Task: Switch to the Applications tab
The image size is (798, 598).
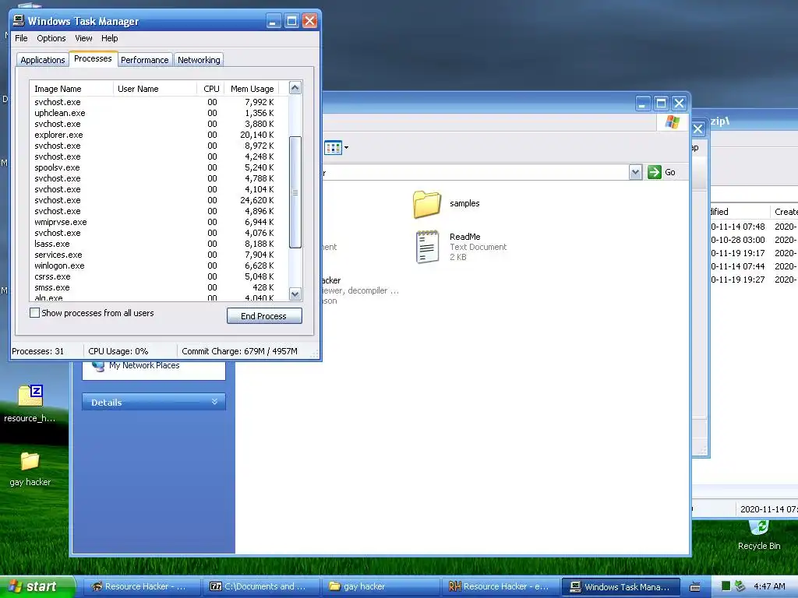Action: click(x=43, y=60)
